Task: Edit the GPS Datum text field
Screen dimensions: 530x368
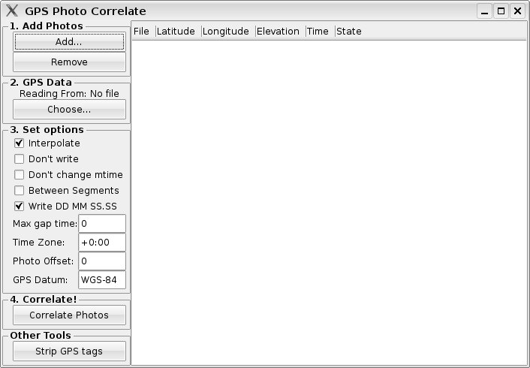Action: [102, 280]
